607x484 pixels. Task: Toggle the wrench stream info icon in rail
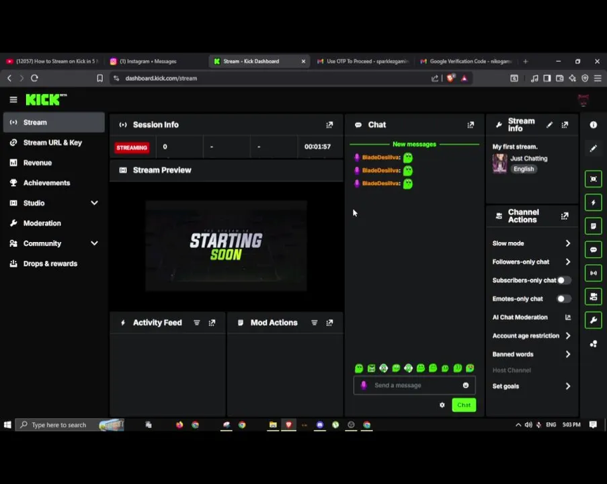coord(593,320)
